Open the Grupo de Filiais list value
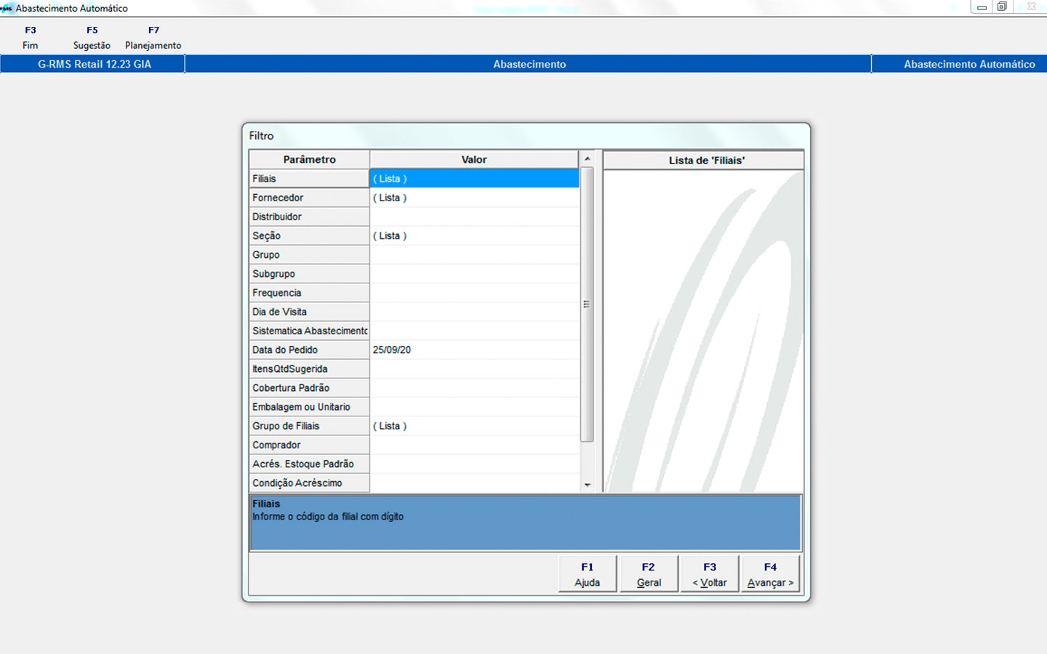The width and height of the screenshot is (1047, 654). coord(474,427)
